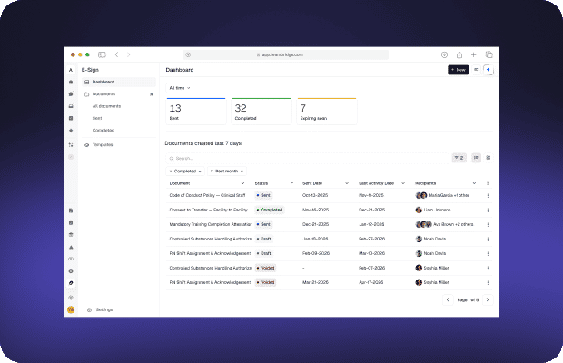Open the All time period dropdown
The width and height of the screenshot is (563, 363).
(x=179, y=88)
